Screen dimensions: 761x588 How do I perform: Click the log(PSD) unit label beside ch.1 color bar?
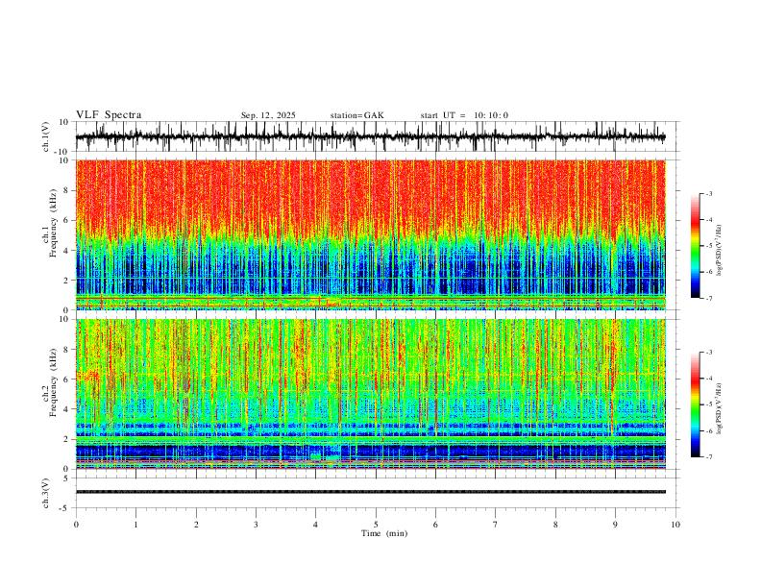point(719,251)
